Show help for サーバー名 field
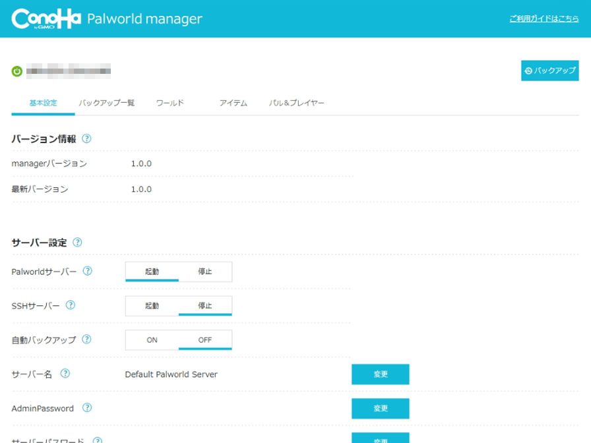 point(65,373)
